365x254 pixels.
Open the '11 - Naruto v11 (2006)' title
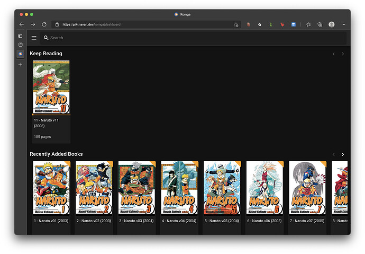[47, 123]
